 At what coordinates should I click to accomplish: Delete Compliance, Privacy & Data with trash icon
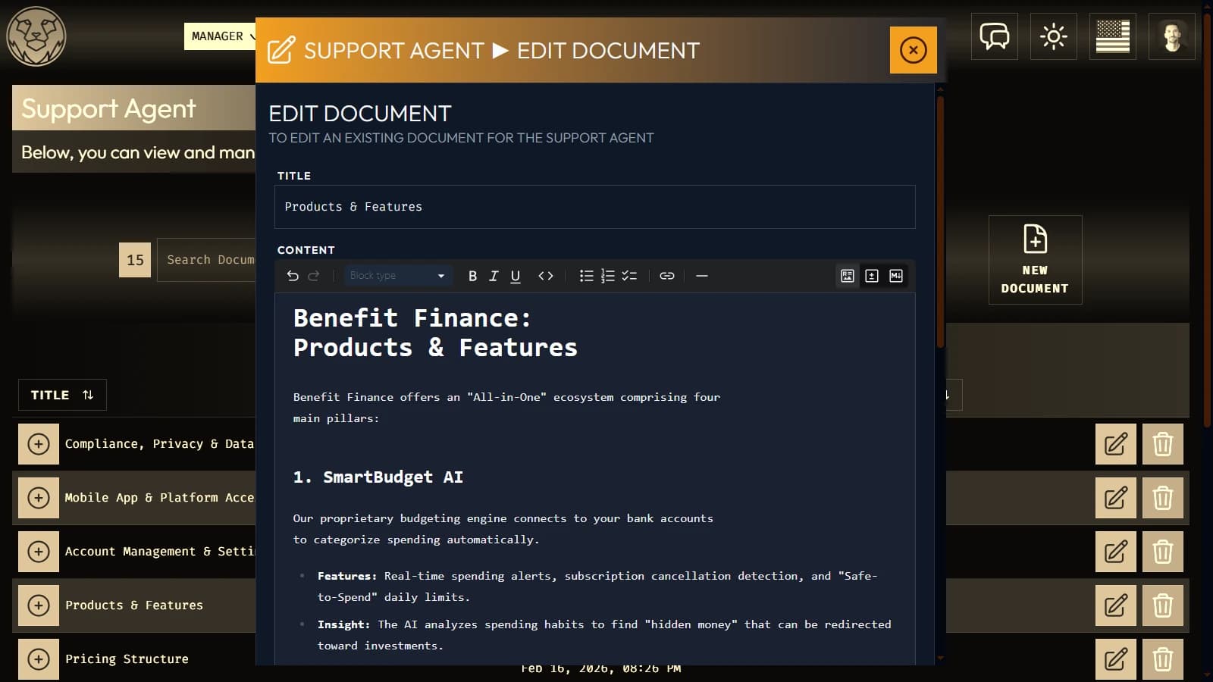[x=1162, y=444]
